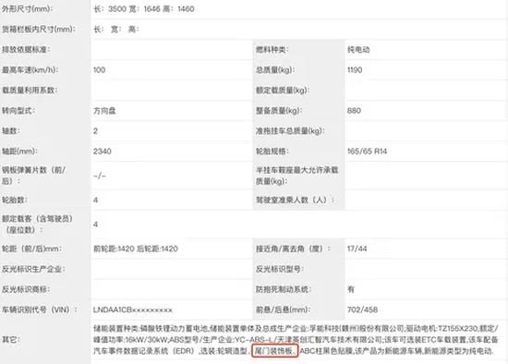This screenshot has height=364, width=508.
Task: Click the 轮距 (前/后)mm label
Action: coord(31,249)
